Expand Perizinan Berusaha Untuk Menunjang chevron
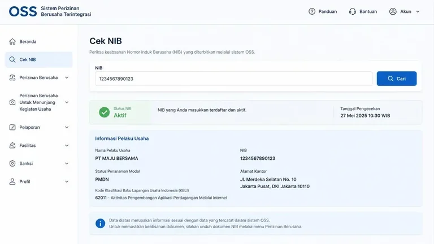This screenshot has height=244, width=434. pos(67,102)
